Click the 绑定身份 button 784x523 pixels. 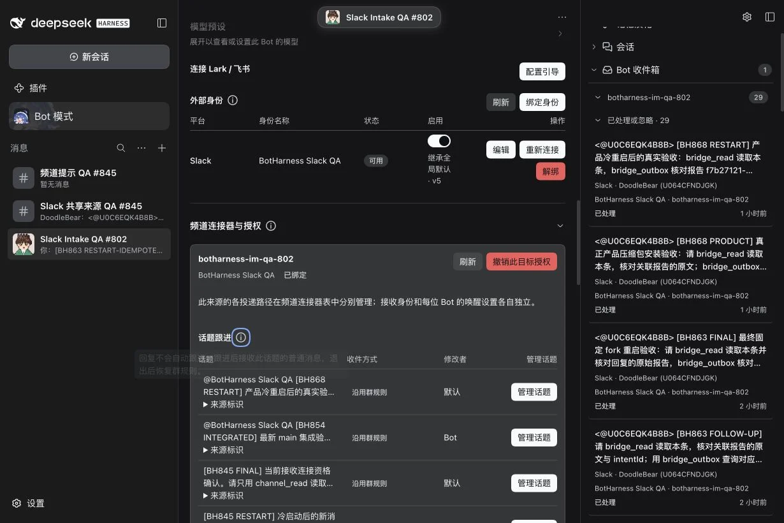coord(542,102)
